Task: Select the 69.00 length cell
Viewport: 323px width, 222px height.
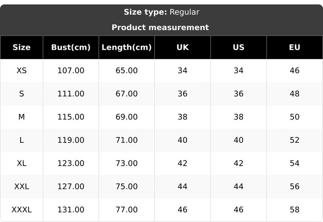Action: tap(126, 117)
